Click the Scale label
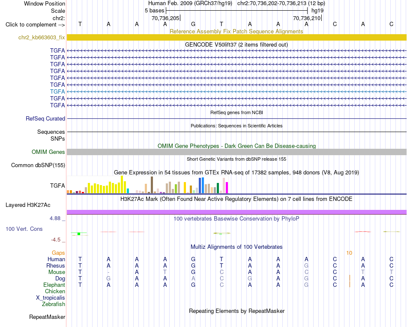The image size is (407, 327). [x=58, y=11]
